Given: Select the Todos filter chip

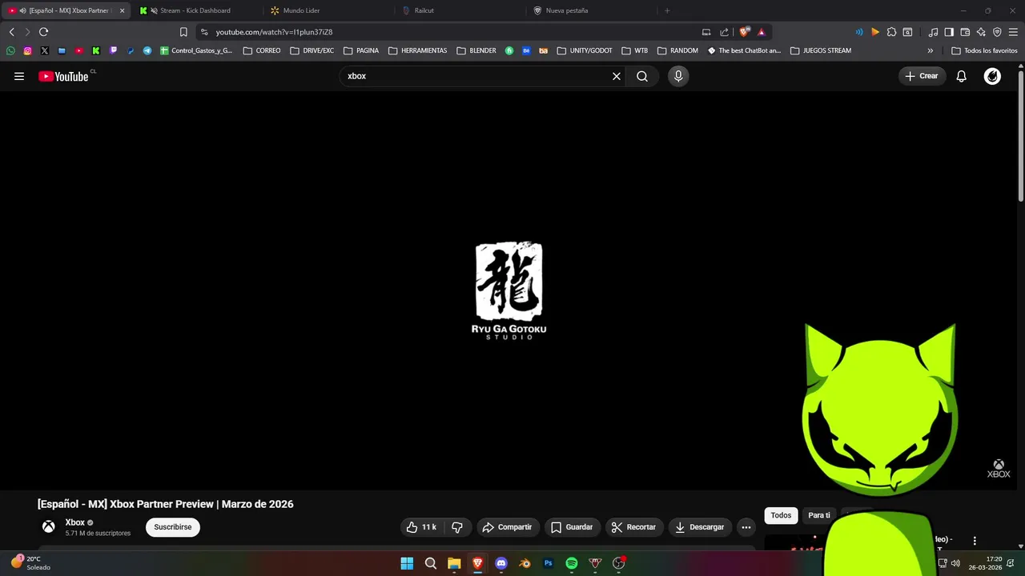Looking at the screenshot, I should 781,515.
